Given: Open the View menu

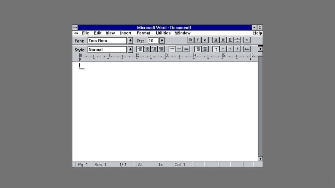Looking at the screenshot, I should tap(110, 33).
